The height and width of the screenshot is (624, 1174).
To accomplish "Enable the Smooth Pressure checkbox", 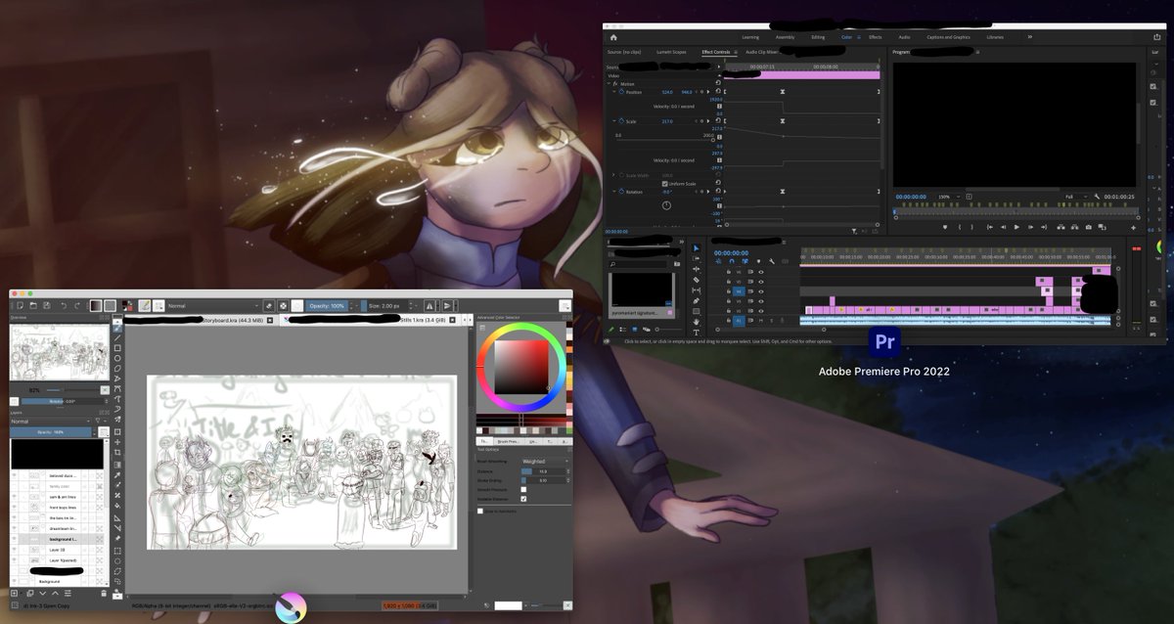I will pos(523,489).
